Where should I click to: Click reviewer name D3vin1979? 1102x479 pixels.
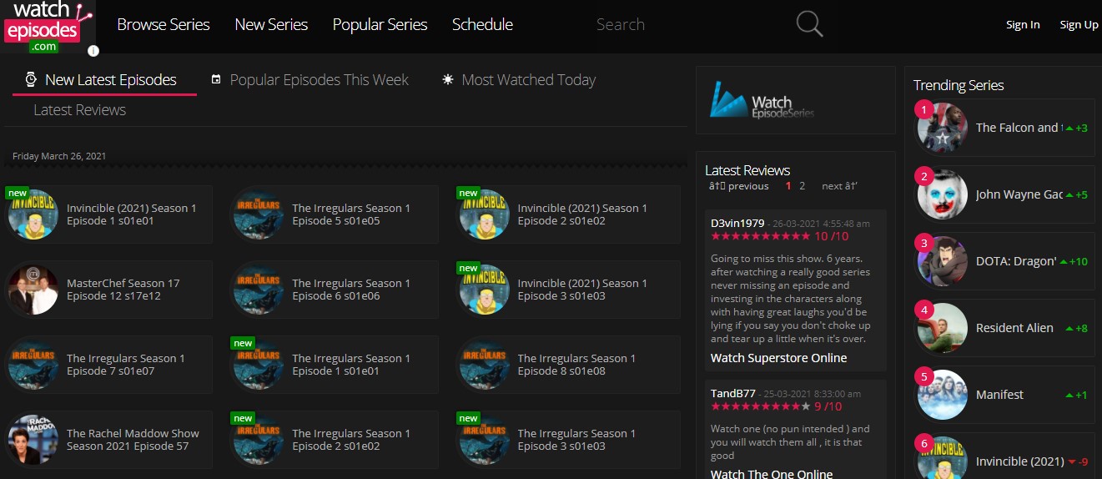pyautogui.click(x=737, y=223)
